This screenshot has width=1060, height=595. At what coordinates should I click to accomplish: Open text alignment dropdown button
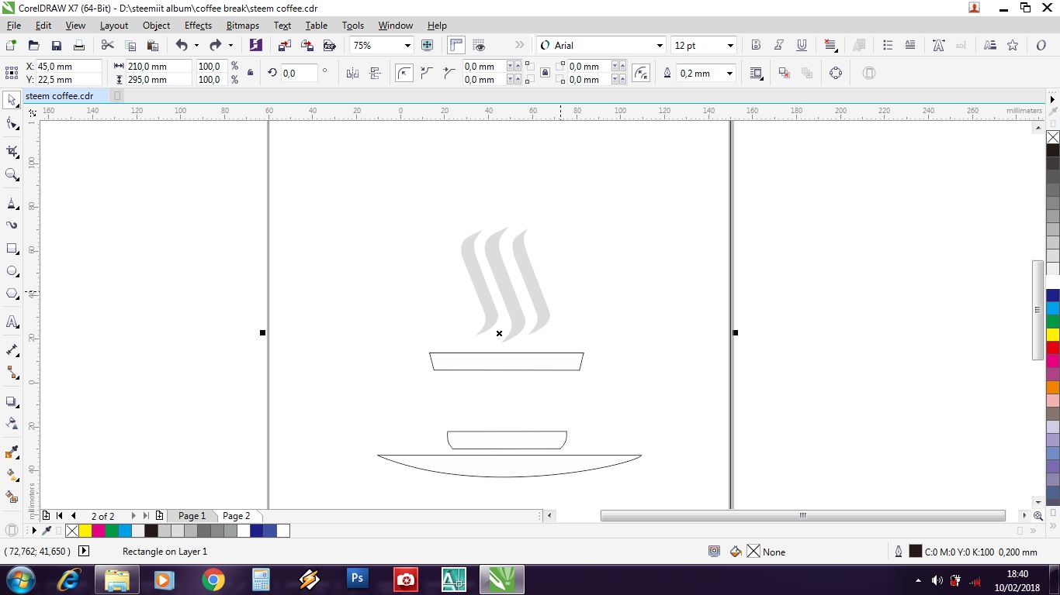[x=831, y=46]
